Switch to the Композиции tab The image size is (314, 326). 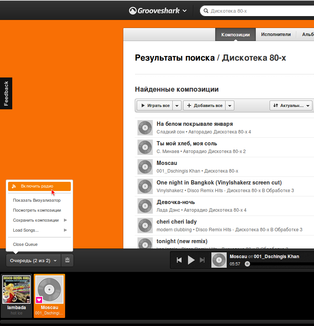235,35
